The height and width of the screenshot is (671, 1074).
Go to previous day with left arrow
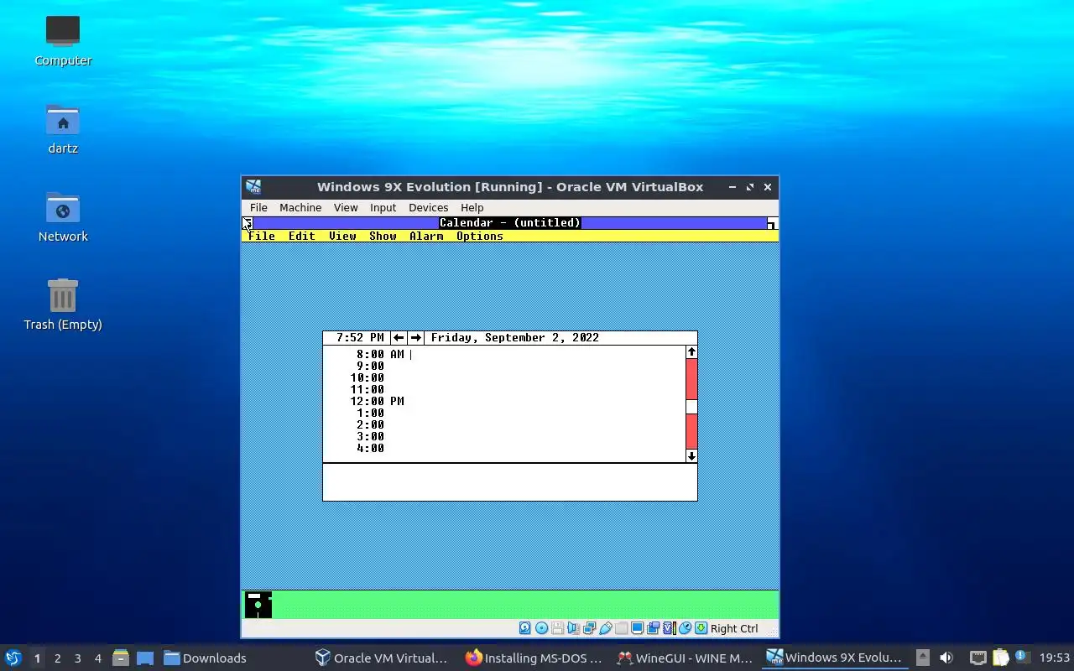(399, 337)
